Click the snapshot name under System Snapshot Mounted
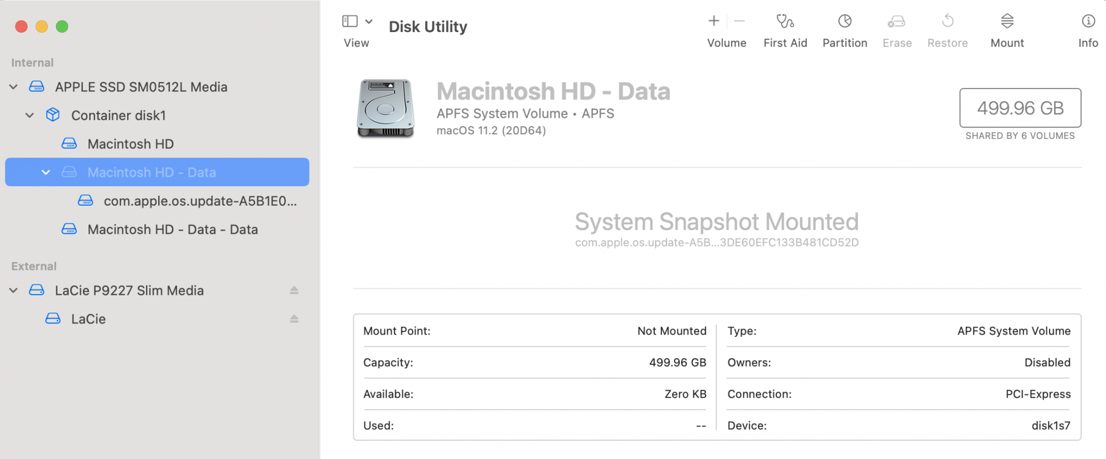 [717, 243]
